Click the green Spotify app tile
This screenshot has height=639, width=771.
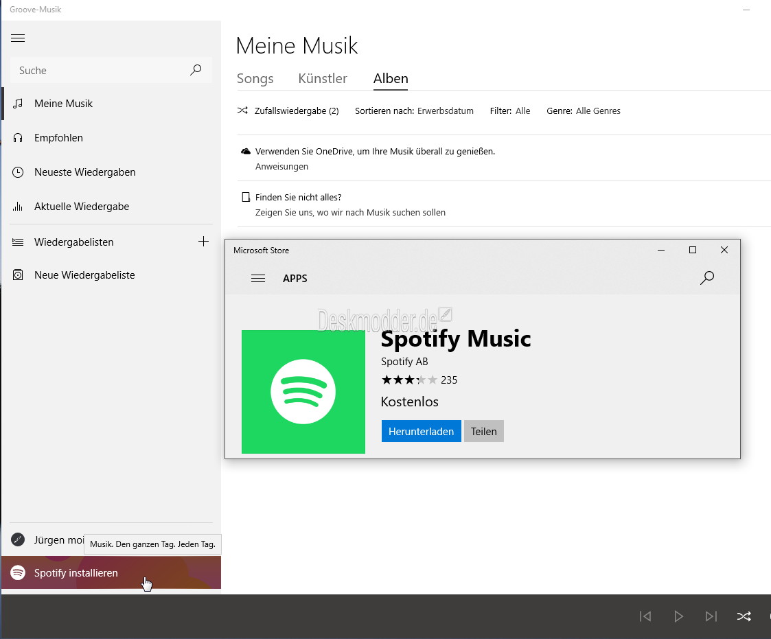click(x=303, y=392)
